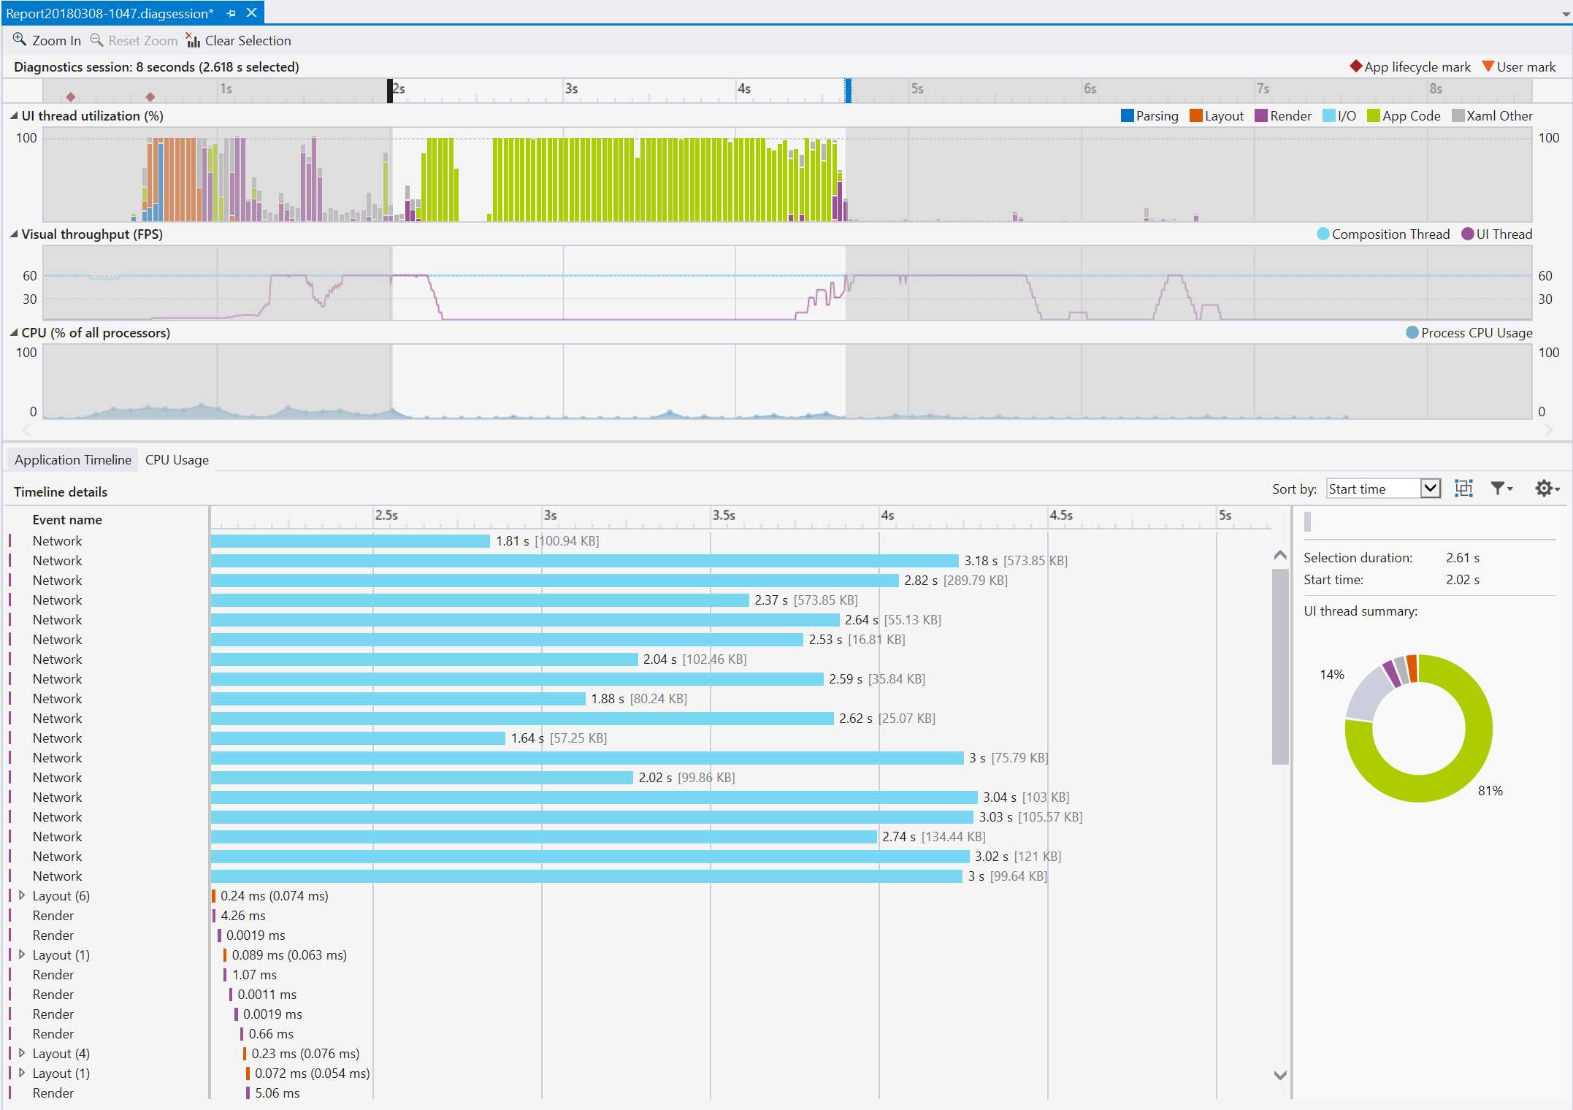Click the Clear Selection chart icon
Viewport: 1573px width, 1110px height.
pyautogui.click(x=193, y=40)
